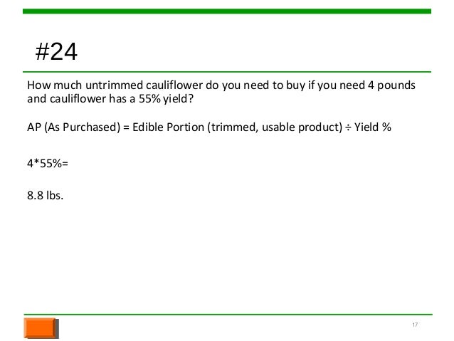Click the thick green bar at top

[x=227, y=11]
